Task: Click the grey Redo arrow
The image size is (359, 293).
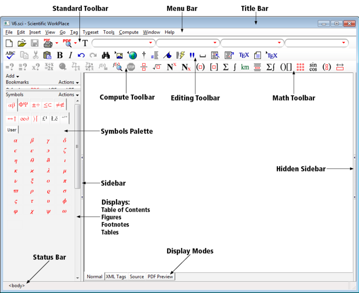Action: (x=93, y=56)
